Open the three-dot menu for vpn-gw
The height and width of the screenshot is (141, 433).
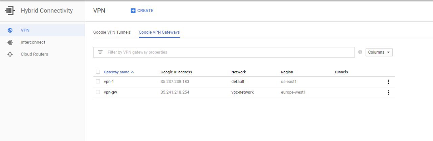click(388, 93)
